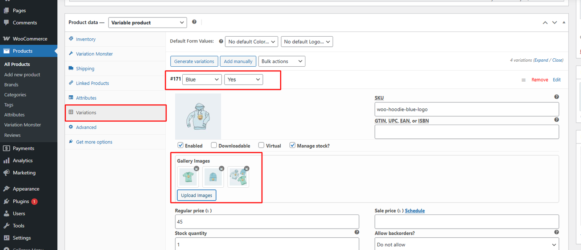Tick the Virtual checkbox
The width and height of the screenshot is (581, 250).
261,145
